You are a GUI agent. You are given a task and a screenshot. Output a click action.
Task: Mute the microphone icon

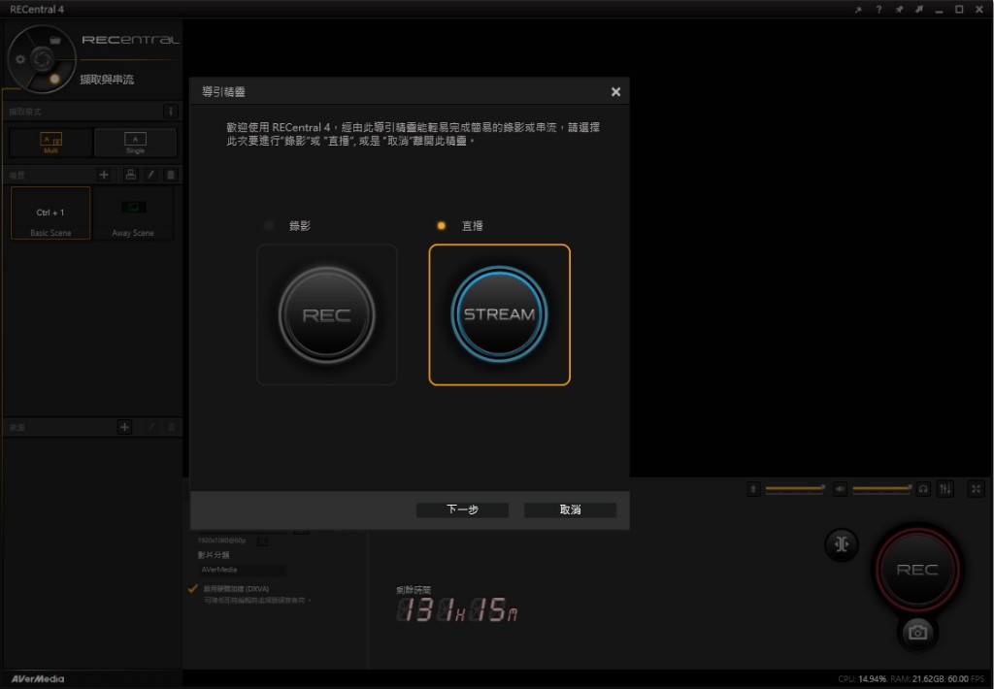(x=753, y=489)
